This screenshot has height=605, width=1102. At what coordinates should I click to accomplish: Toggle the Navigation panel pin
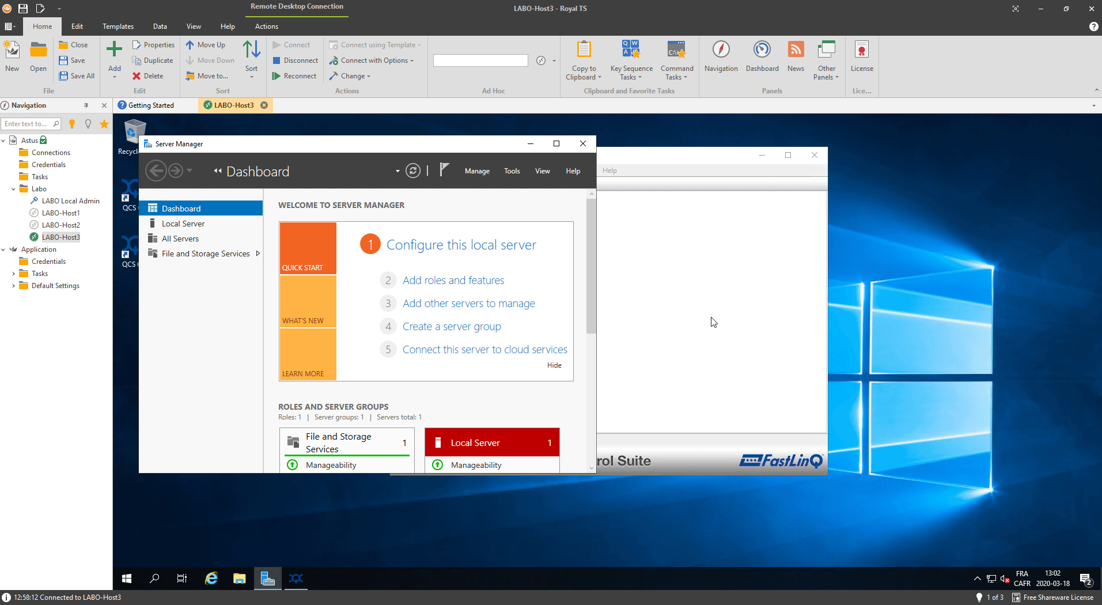tap(86, 105)
